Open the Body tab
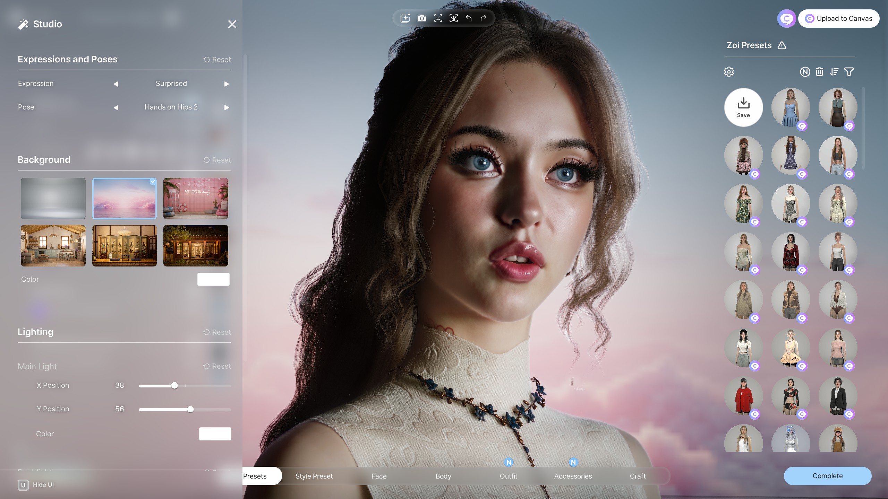This screenshot has width=888, height=499. [443, 476]
